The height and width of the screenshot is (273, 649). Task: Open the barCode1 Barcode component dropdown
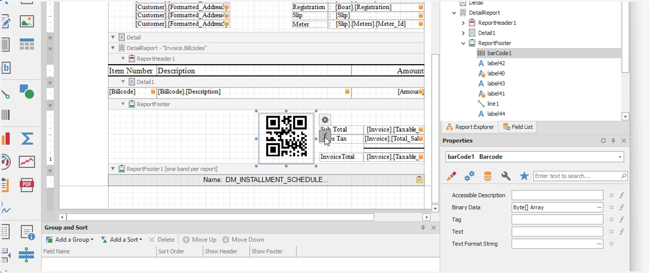[x=620, y=157]
